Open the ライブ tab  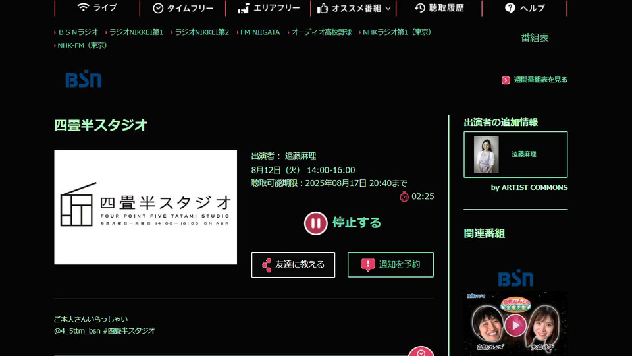point(97,8)
